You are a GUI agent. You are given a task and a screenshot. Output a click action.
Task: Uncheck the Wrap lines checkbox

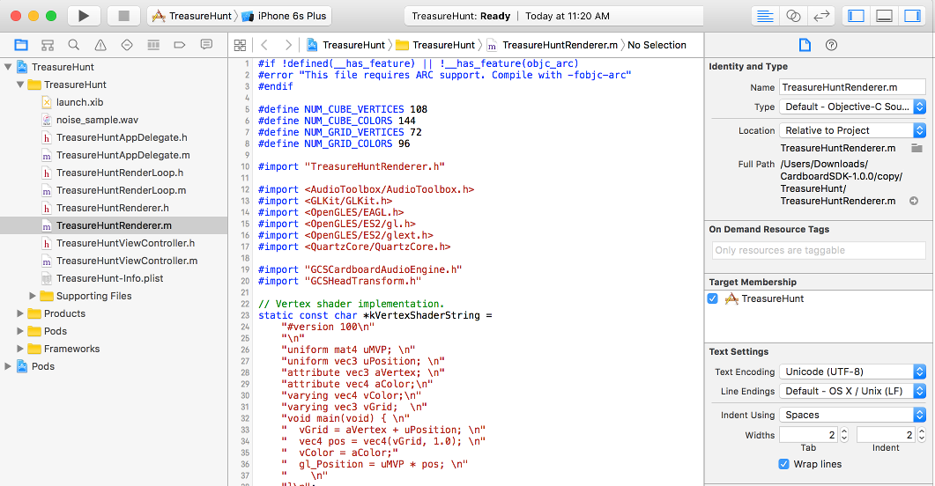tap(784, 464)
